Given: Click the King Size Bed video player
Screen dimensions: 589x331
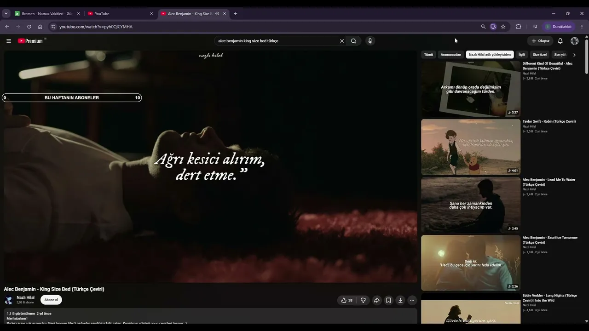Looking at the screenshot, I should coord(211,166).
